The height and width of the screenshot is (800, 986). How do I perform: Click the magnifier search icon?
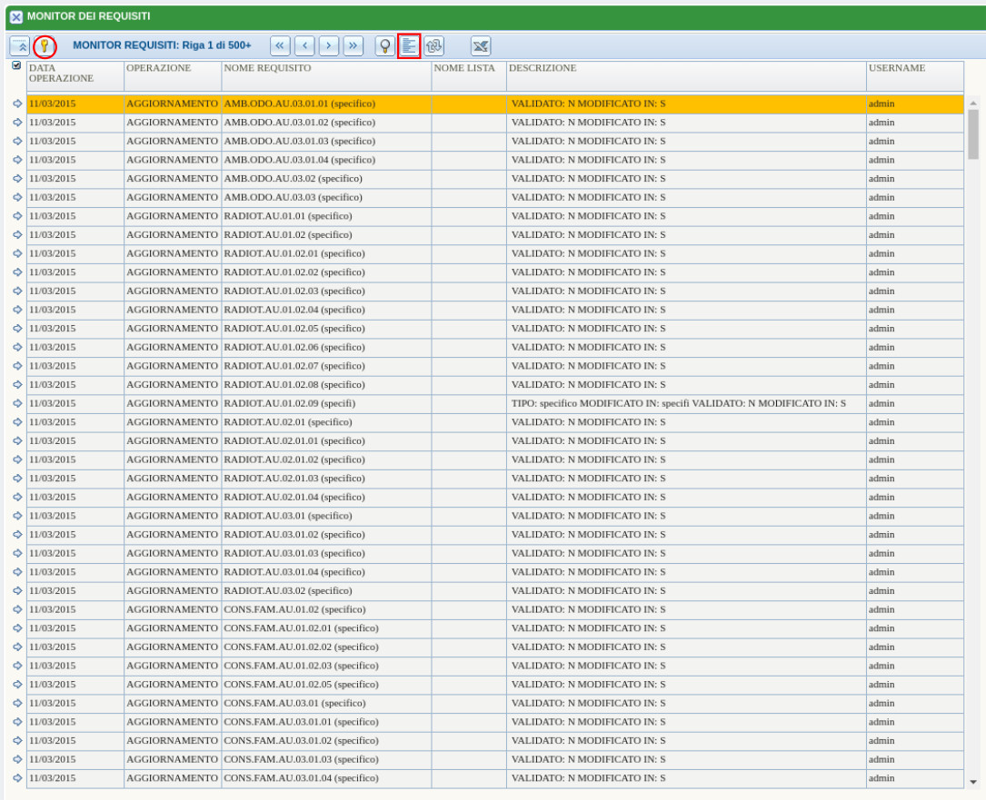click(x=384, y=45)
